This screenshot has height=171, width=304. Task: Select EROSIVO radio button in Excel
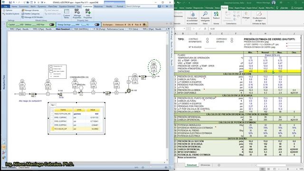(232, 41)
